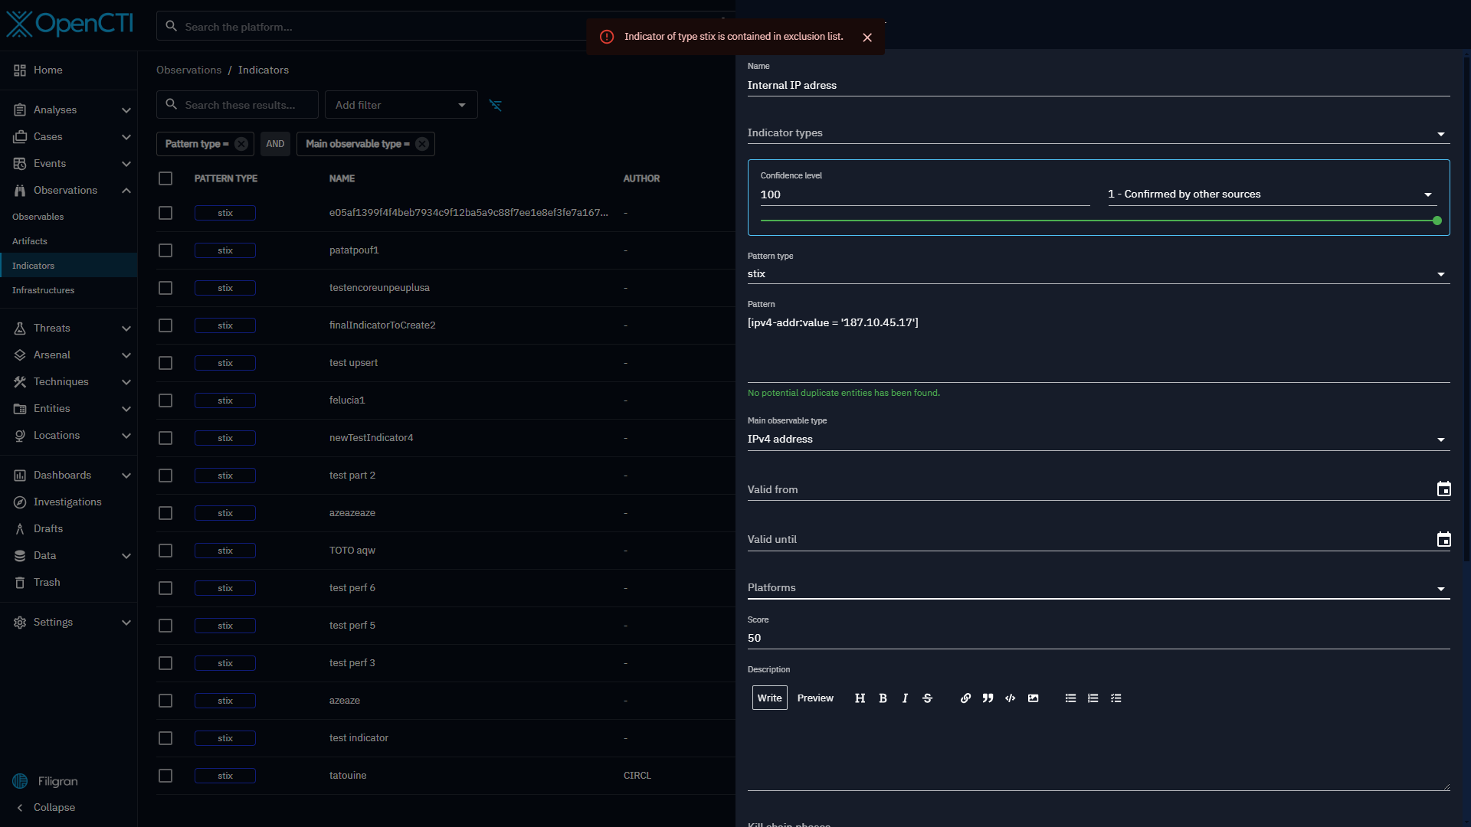This screenshot has height=827, width=1471.
Task: Click the Valid until calendar icon
Action: (1443, 540)
